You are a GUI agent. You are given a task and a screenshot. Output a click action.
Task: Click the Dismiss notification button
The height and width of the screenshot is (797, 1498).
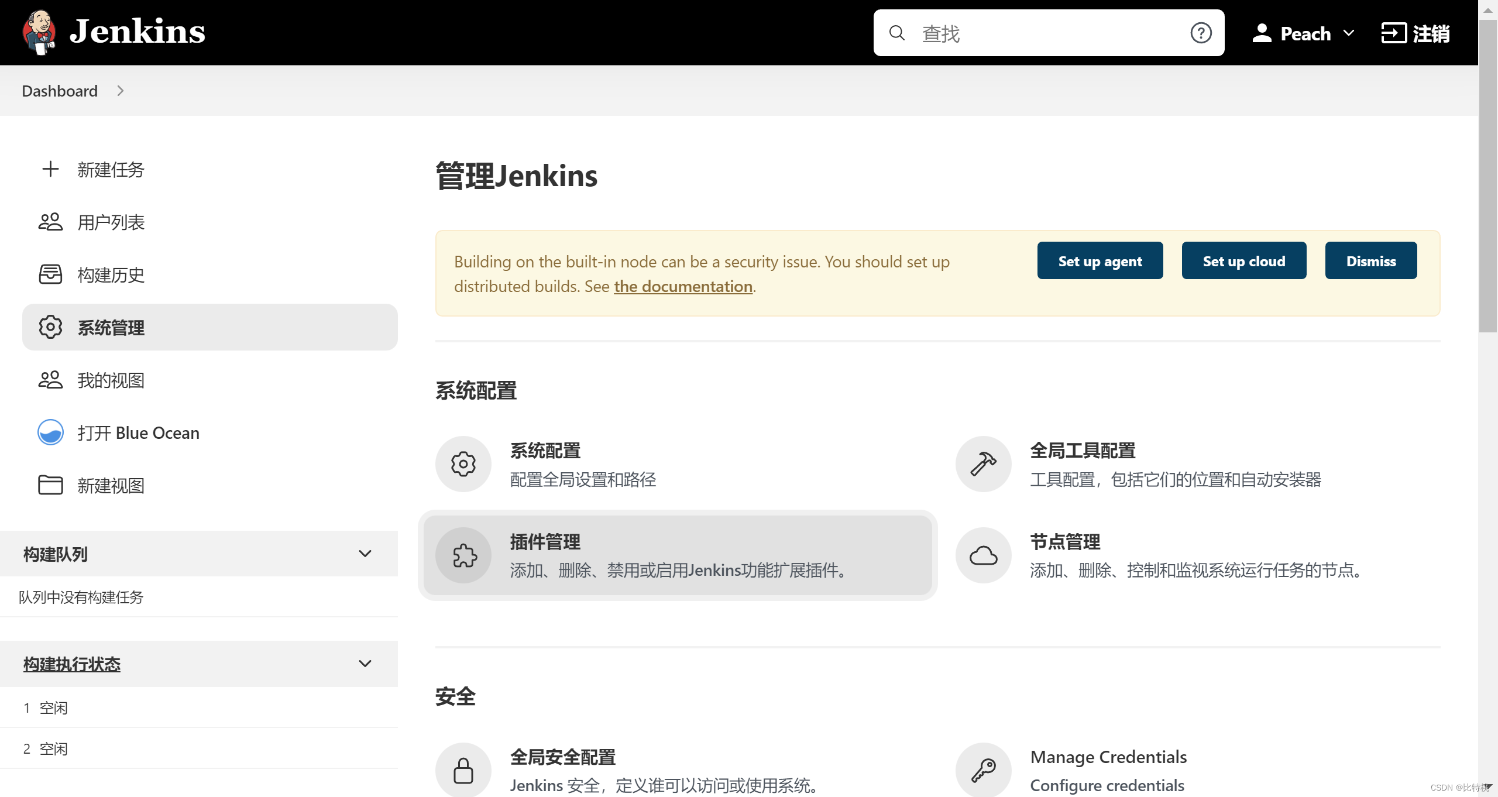(1371, 261)
